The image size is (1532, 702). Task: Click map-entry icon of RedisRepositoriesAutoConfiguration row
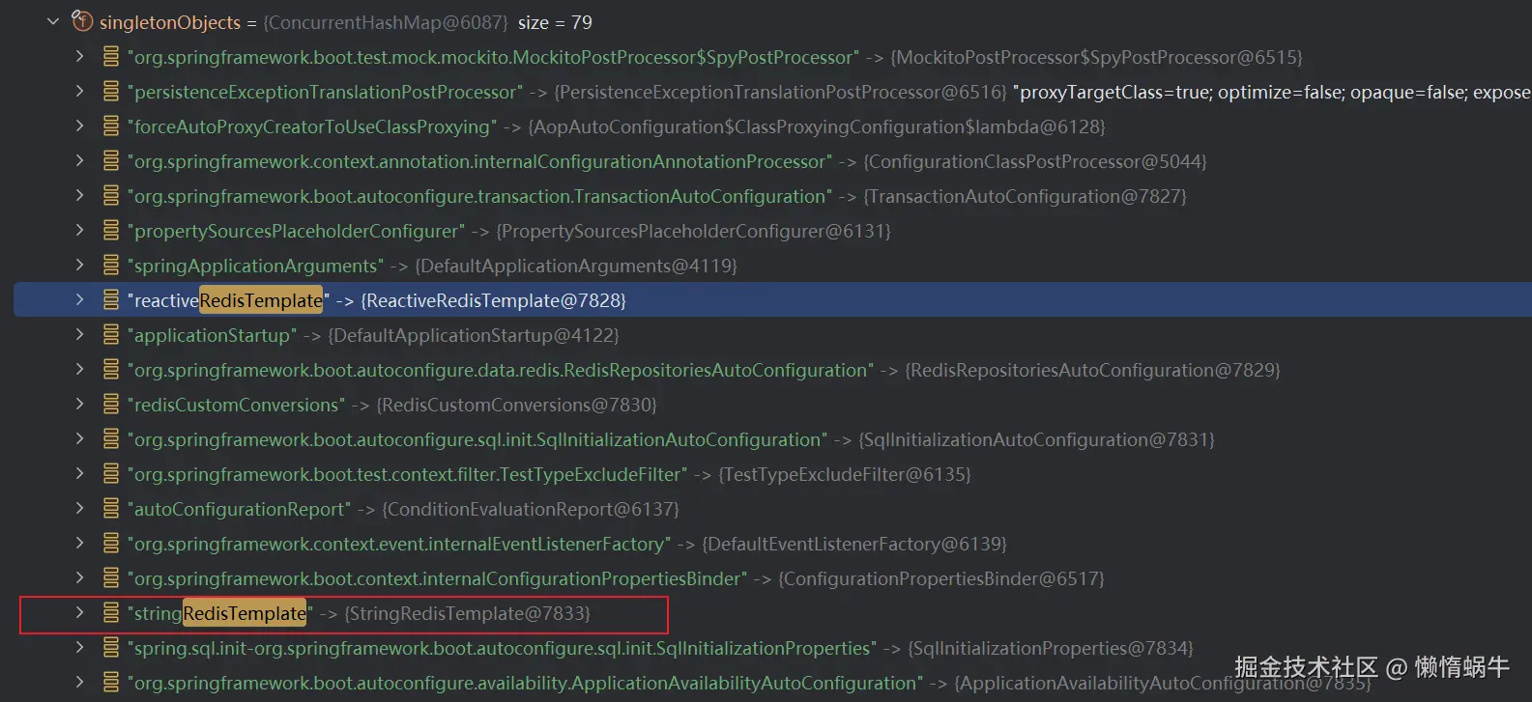click(x=111, y=369)
